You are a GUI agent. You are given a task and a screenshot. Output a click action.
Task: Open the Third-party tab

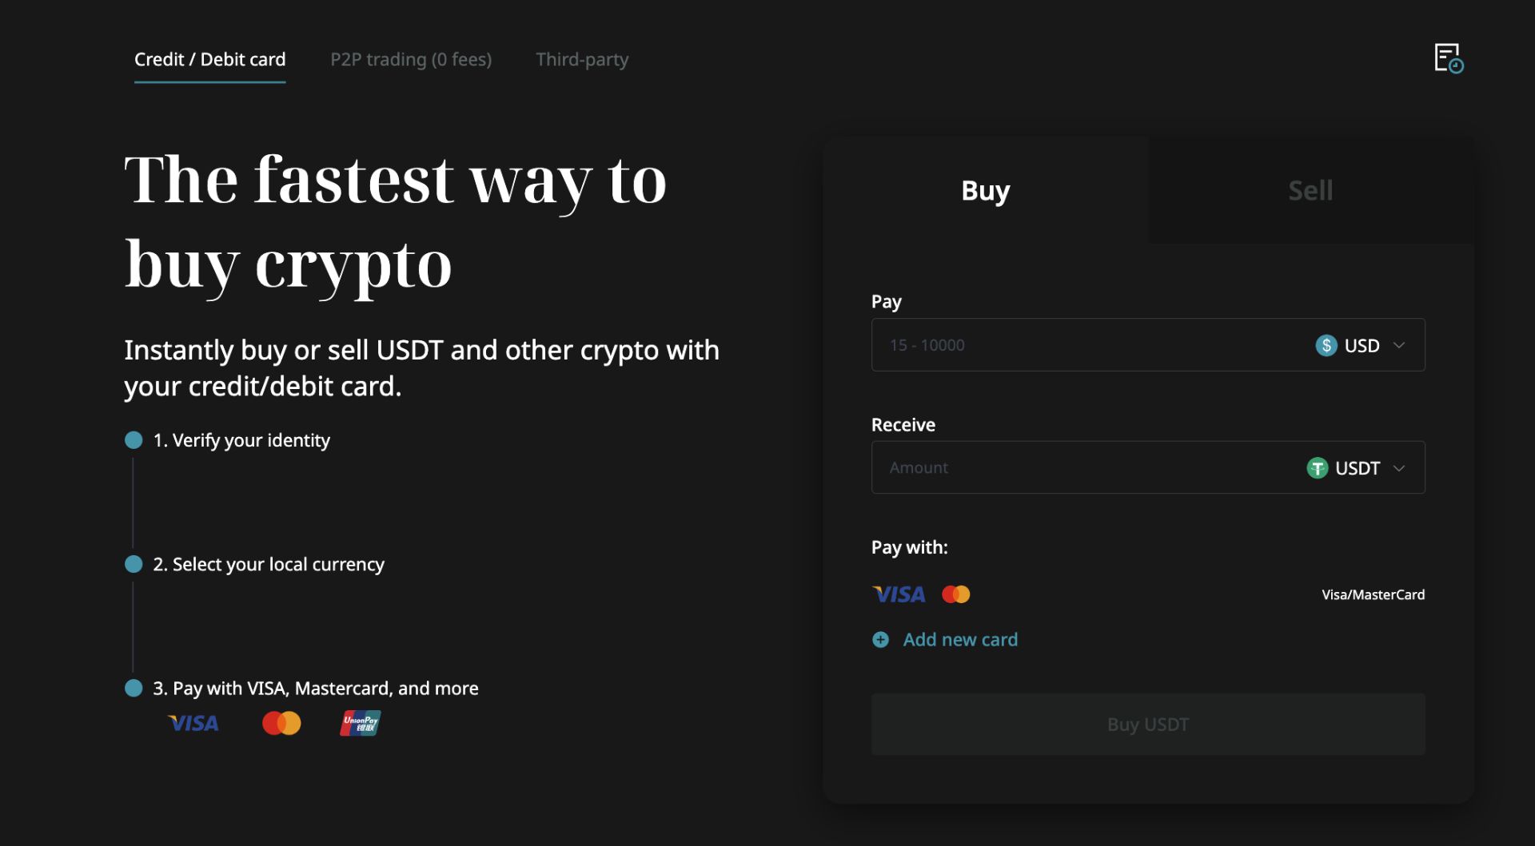[x=582, y=60]
